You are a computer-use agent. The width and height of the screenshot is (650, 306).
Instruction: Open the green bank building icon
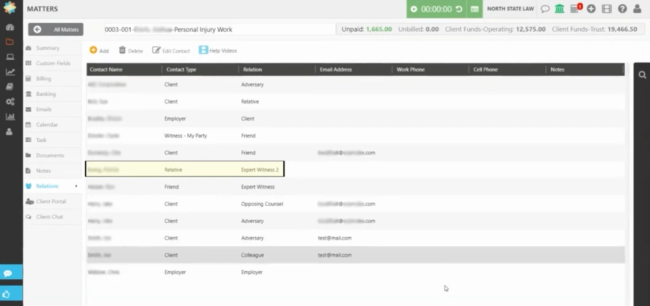click(560, 9)
